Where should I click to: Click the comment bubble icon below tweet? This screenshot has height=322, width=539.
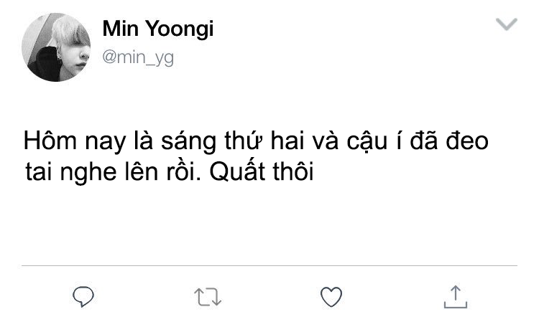(83, 297)
